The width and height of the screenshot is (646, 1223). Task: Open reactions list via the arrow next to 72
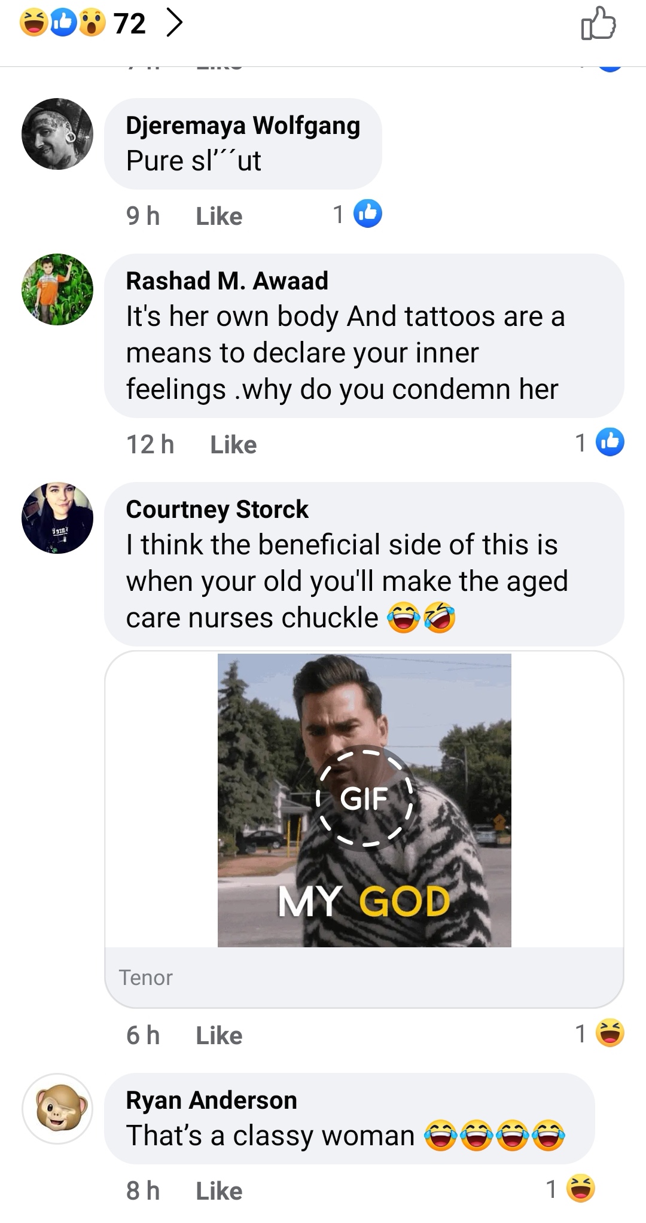173,24
